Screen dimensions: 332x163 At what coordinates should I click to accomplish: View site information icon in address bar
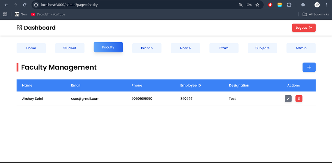point(36,5)
